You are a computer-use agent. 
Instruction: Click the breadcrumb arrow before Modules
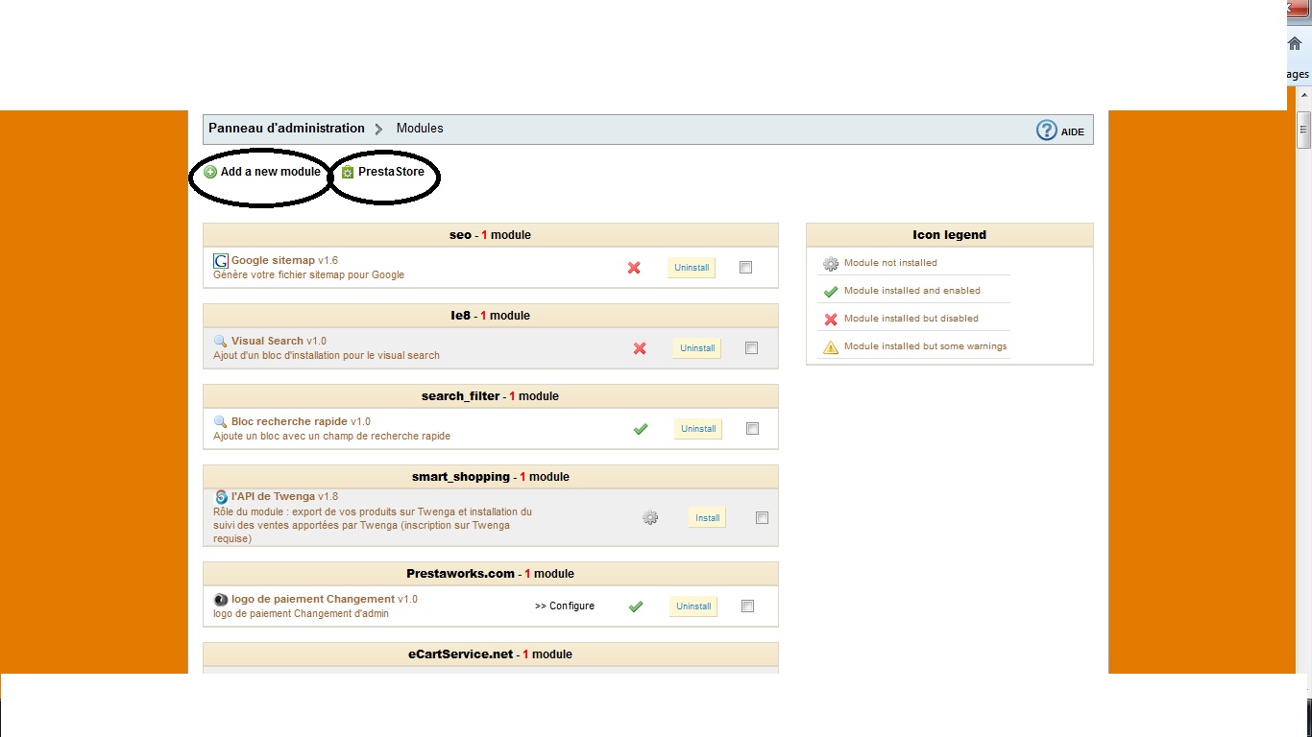click(379, 129)
